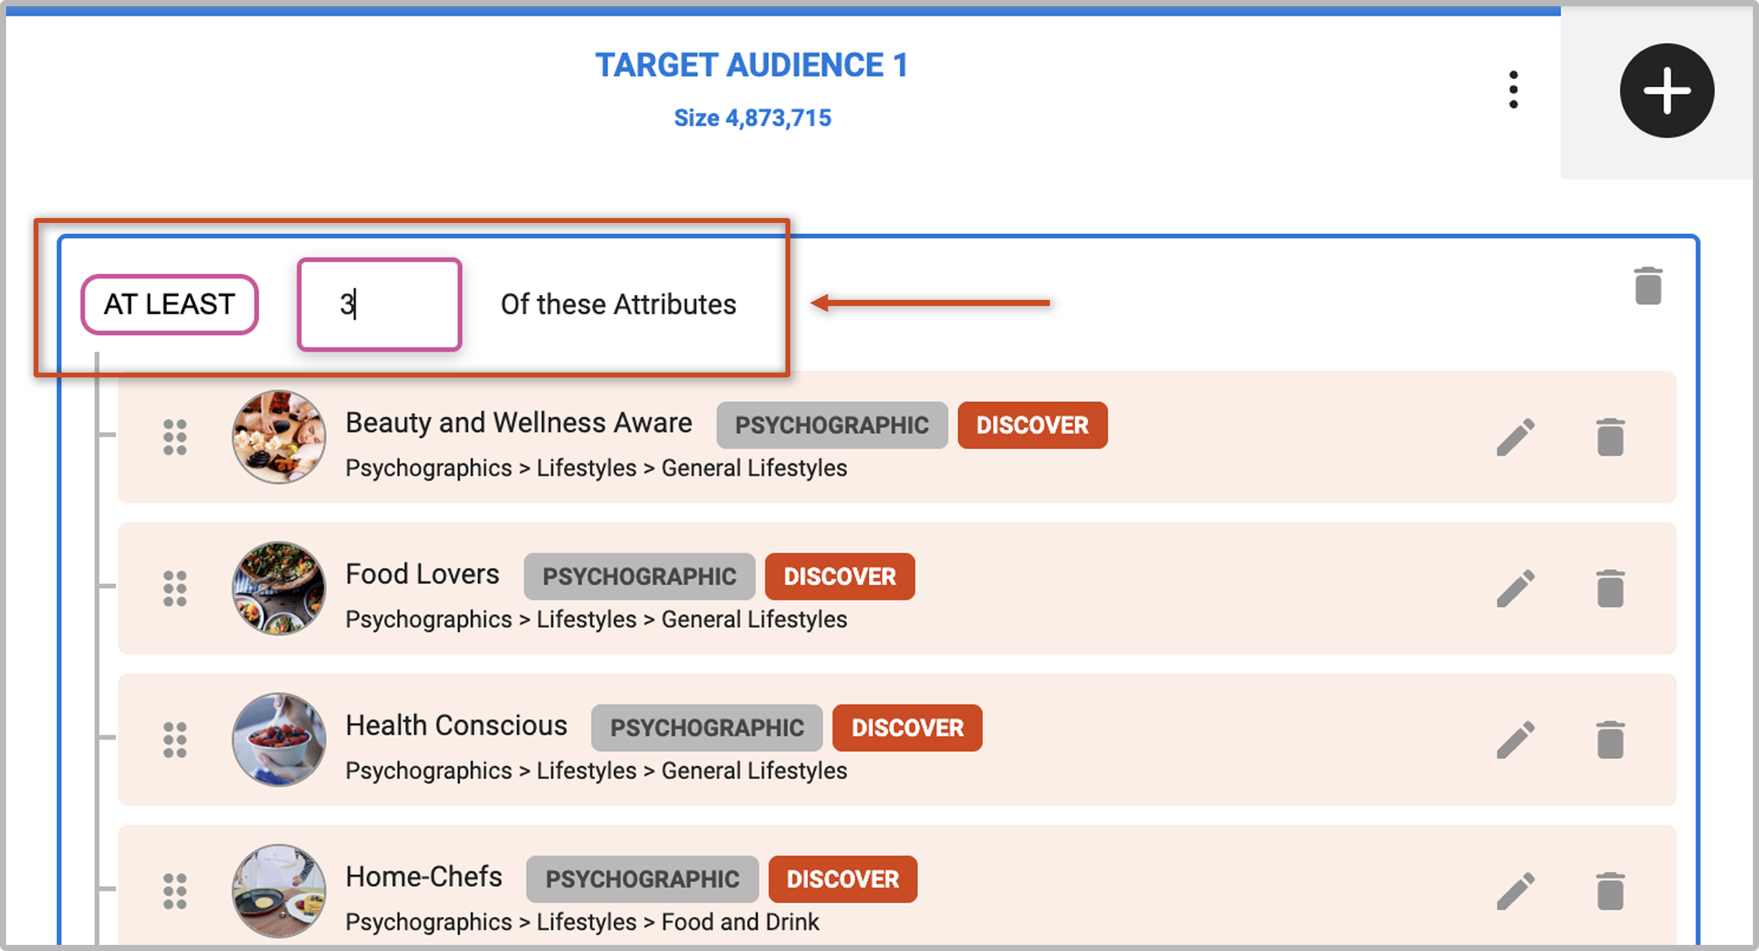Open the Target Audience 1 three-dot menu
1759x951 pixels.
coord(1513,89)
